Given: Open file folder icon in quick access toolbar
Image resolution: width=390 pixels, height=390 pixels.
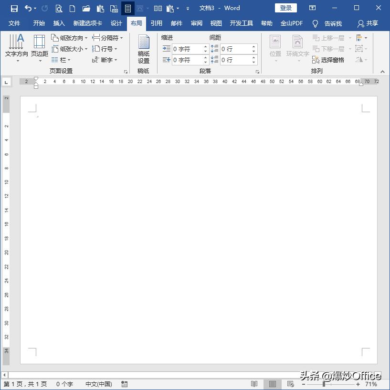Looking at the screenshot, I should [86, 9].
